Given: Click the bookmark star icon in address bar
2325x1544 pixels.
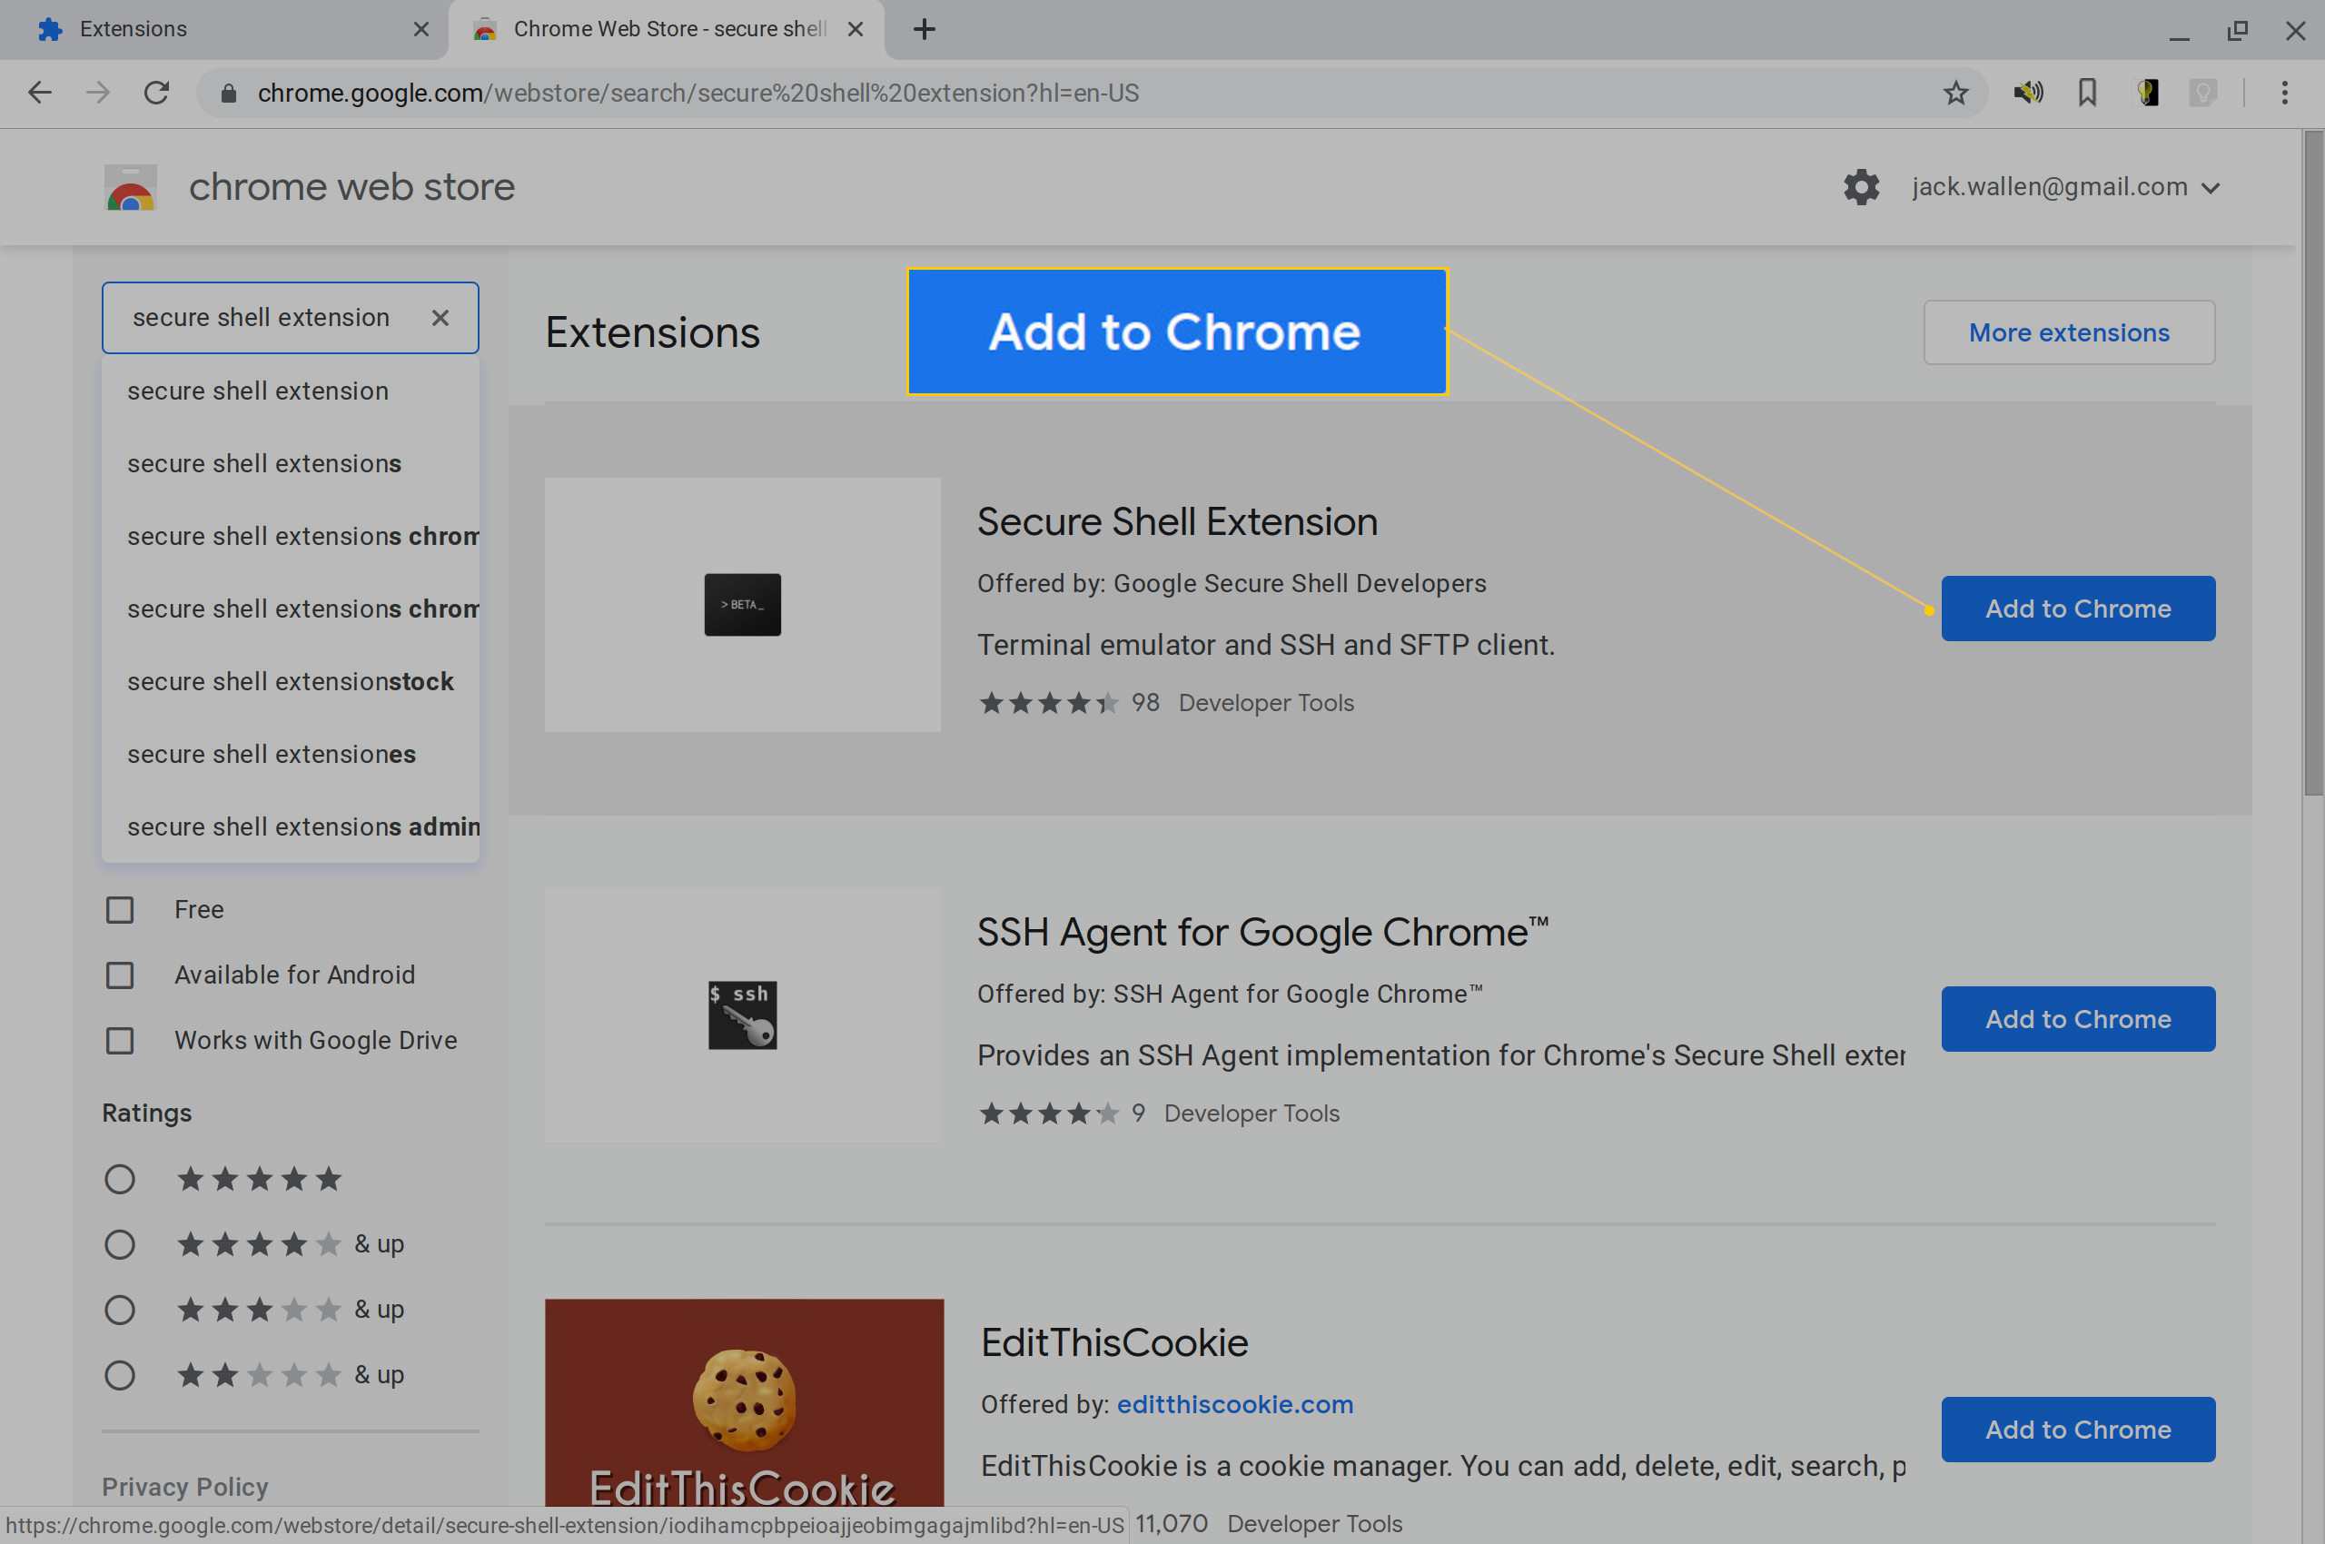Looking at the screenshot, I should (1958, 93).
